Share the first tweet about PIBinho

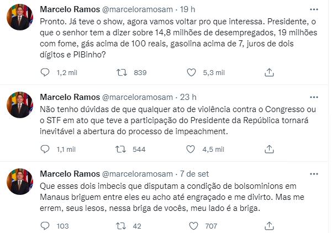click(x=269, y=72)
